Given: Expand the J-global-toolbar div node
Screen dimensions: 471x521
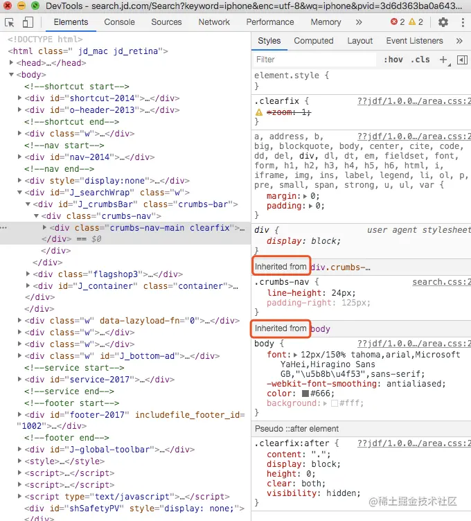Looking at the screenshot, I should click(x=19, y=449).
